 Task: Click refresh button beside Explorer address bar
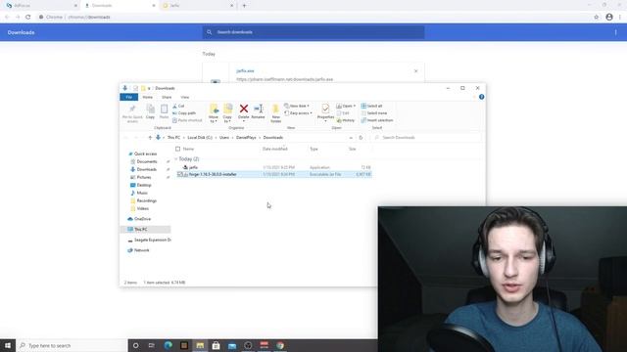pos(361,137)
